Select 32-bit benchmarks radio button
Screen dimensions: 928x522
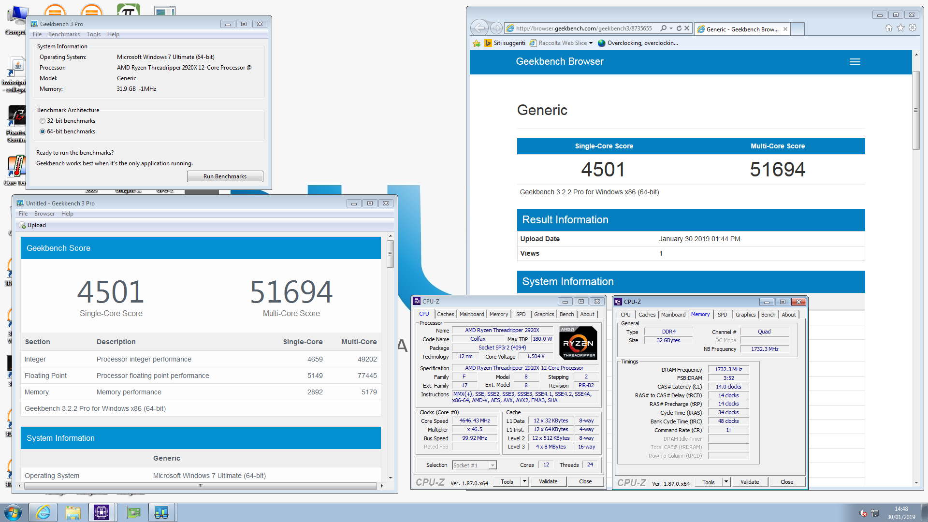pos(43,121)
